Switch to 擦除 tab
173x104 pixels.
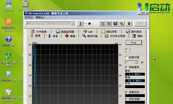tap(137, 36)
